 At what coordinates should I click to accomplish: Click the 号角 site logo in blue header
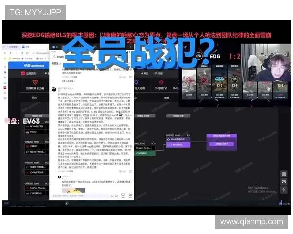pyautogui.click(x=34, y=66)
